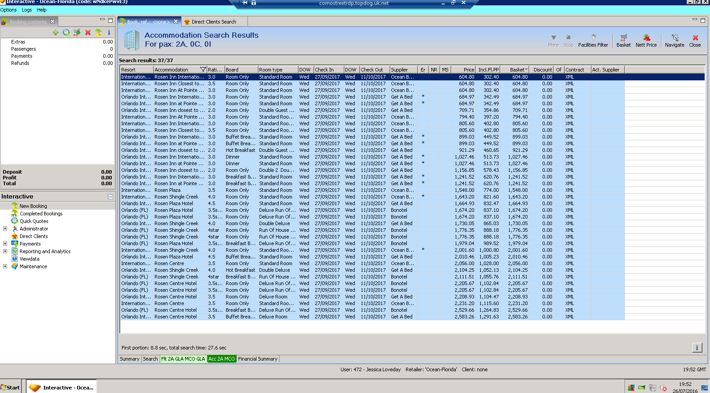Click the pin icon on the remote desktop bar
The width and height of the screenshot is (710, 393).
(245, 3)
